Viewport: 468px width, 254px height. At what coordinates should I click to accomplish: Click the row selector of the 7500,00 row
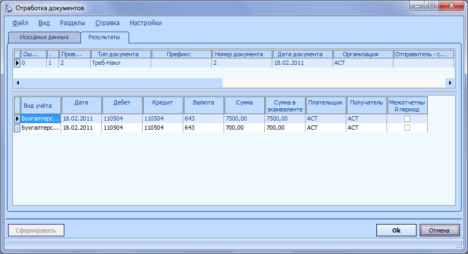17,118
